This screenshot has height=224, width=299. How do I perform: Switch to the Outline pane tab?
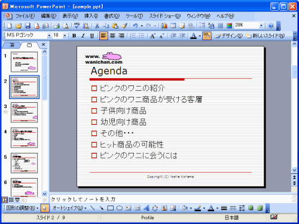[11, 45]
